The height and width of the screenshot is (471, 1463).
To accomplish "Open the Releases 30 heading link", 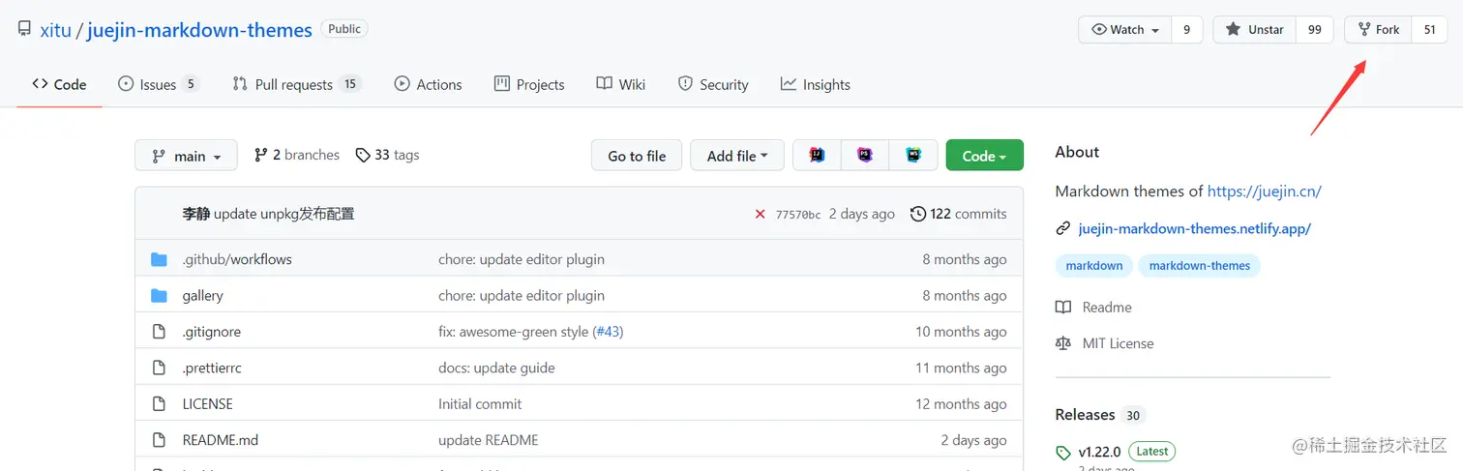I will (x=1100, y=415).
